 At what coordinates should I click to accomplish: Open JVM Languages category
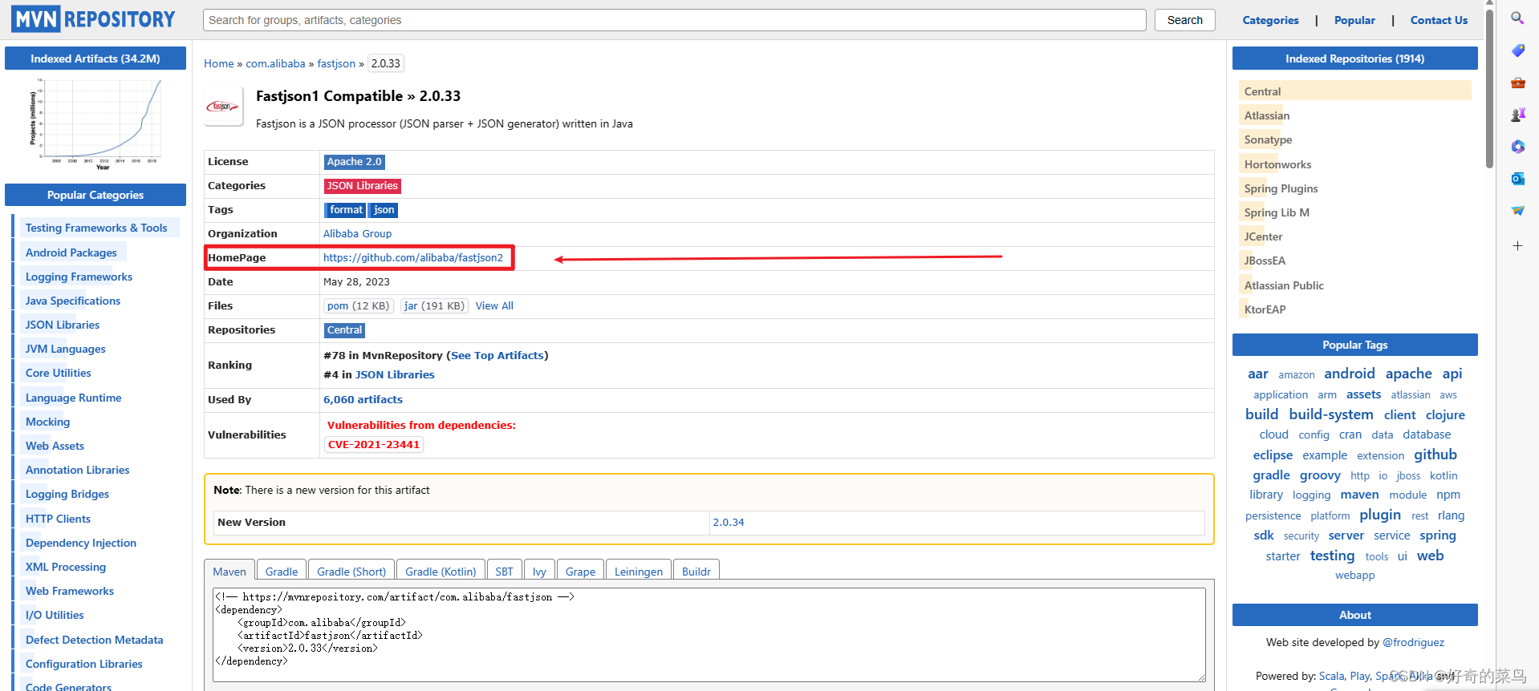pyautogui.click(x=65, y=350)
